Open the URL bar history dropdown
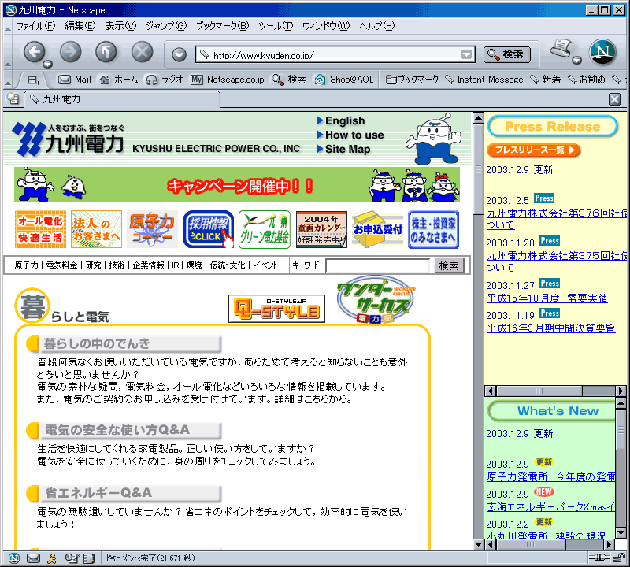Screen dimensions: 630x567 click(466, 54)
